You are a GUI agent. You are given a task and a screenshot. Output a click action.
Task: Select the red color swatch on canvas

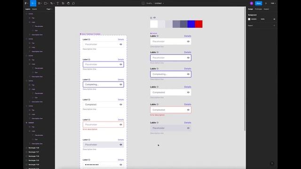198,24
